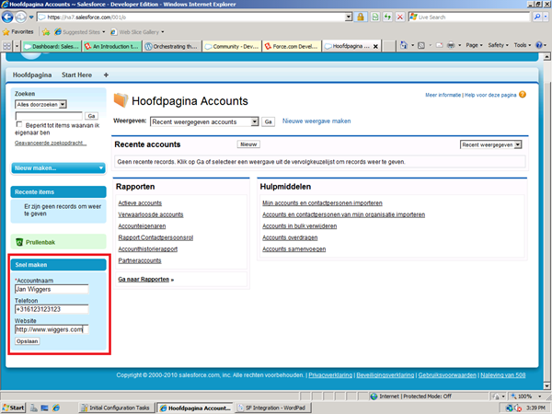Click the browser Forward arrow button
The width and height of the screenshot is (552, 414).
[21, 17]
